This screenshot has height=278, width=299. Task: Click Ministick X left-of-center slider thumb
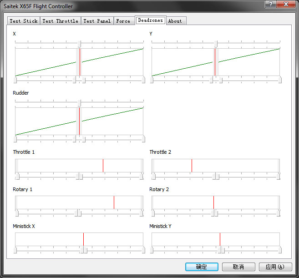coord(82,250)
